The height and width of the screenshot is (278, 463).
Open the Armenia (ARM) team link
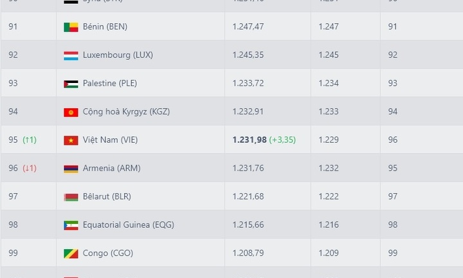pyautogui.click(x=112, y=168)
